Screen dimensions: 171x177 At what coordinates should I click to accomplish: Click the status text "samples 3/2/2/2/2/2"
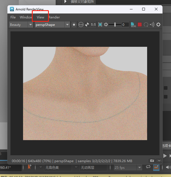(94, 161)
